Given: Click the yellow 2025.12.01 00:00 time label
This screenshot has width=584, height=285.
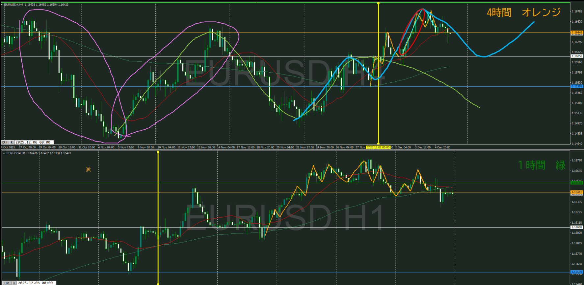Looking at the screenshot, I should click(378, 147).
